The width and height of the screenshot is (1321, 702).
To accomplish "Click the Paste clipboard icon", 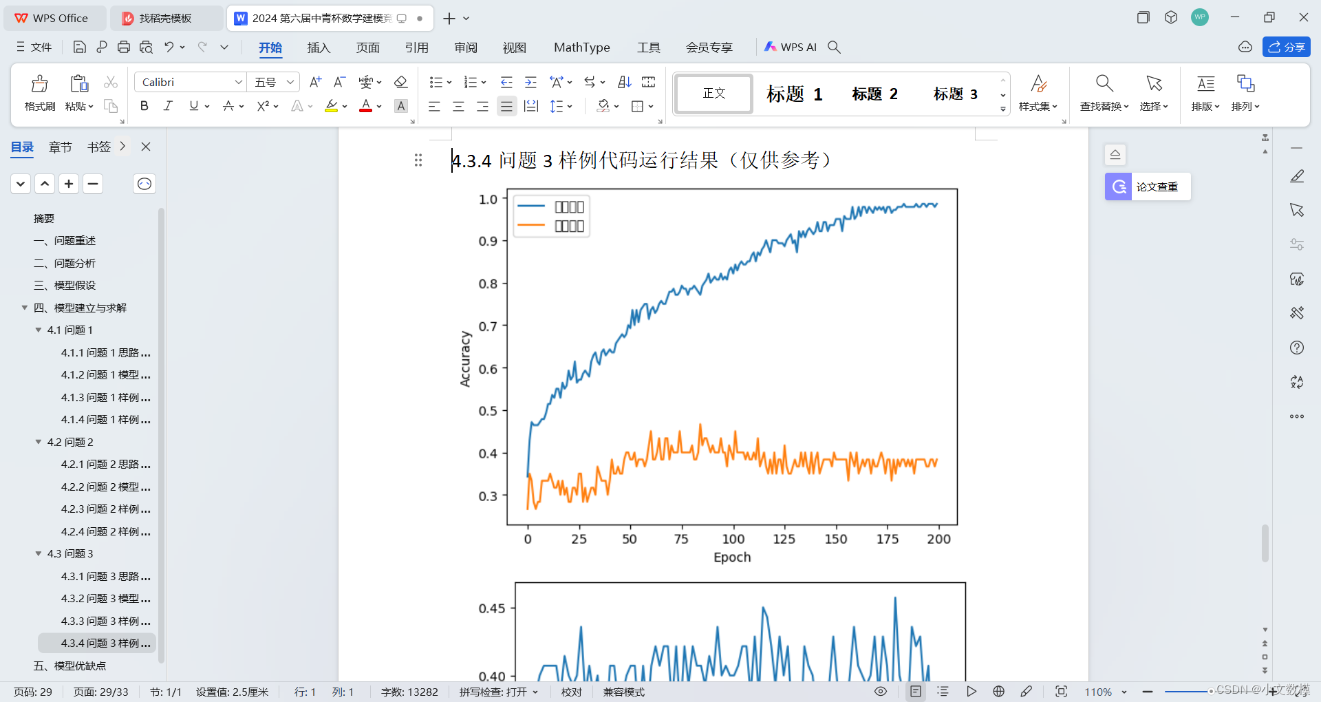I will tap(79, 83).
